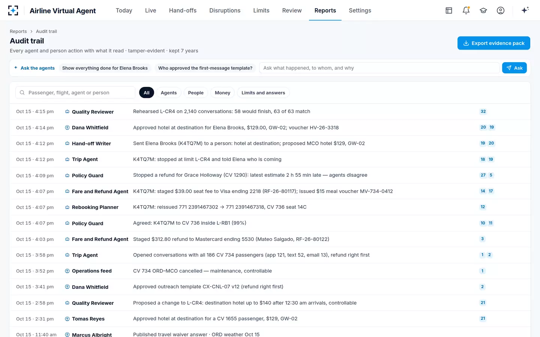
Task: Open notifications bell icon
Action: pyautogui.click(x=466, y=10)
